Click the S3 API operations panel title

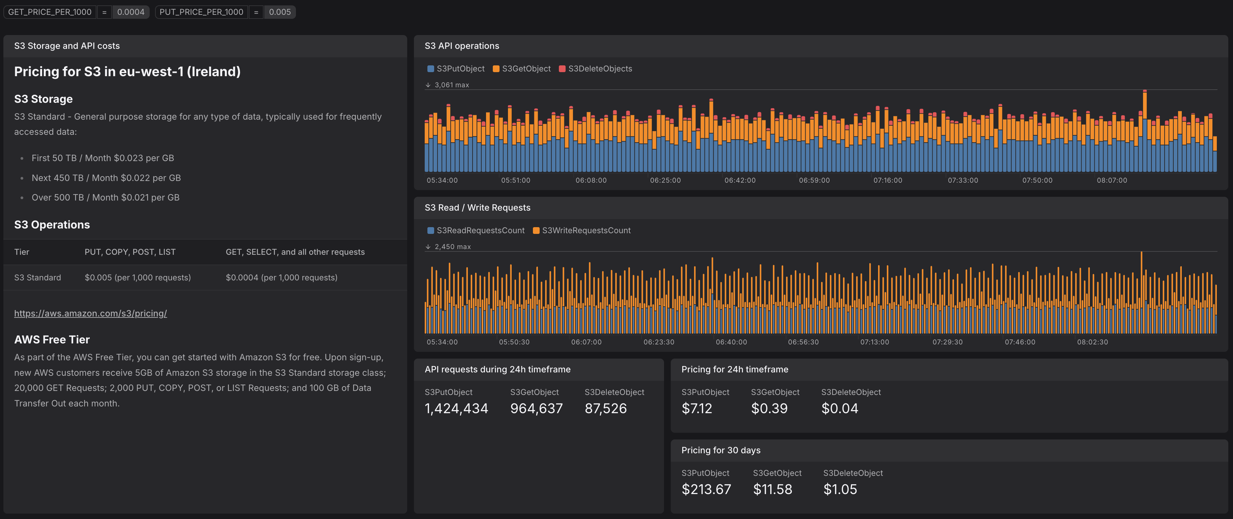point(461,46)
